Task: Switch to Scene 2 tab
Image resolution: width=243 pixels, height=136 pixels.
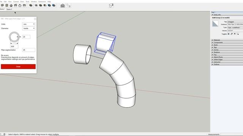Action: pos(9,9)
